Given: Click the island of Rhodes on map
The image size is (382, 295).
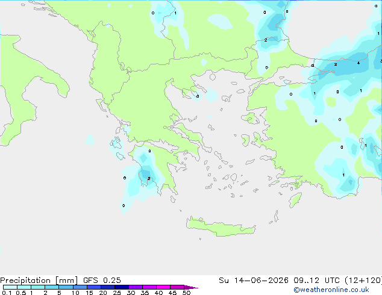Looking at the screenshot, I should coord(295,200).
